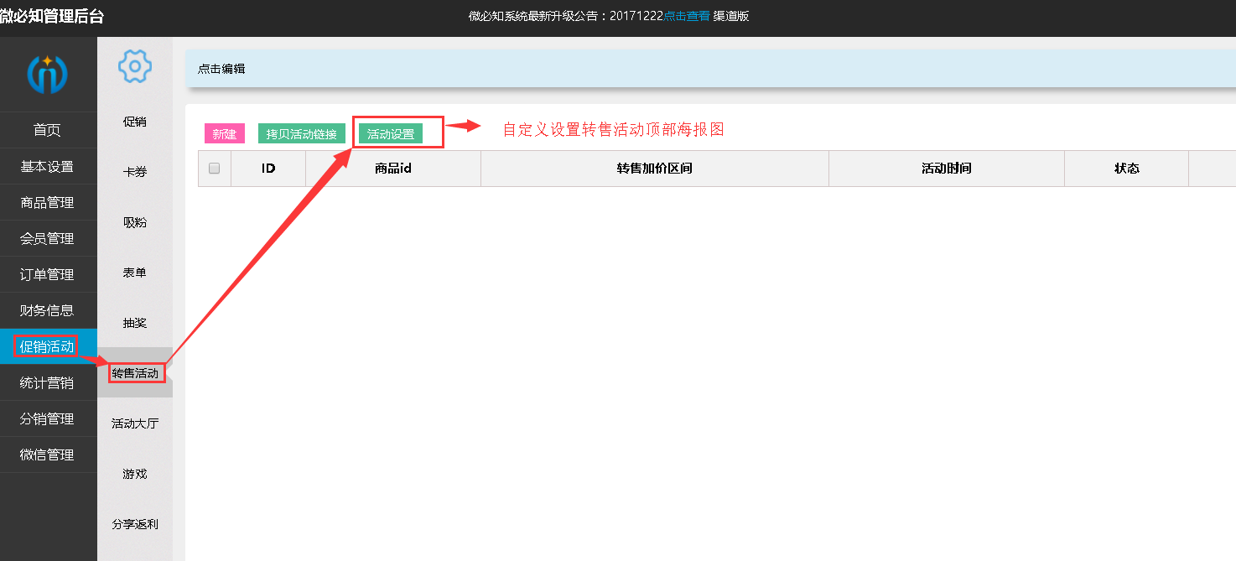Screen dimensions: 1236x561
Task: Click the 拷贝活动链接 button
Action: 301,134
